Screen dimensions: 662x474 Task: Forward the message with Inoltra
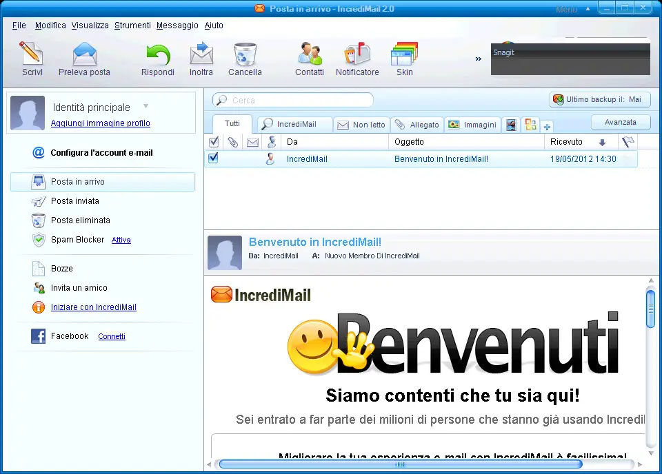coord(201,59)
